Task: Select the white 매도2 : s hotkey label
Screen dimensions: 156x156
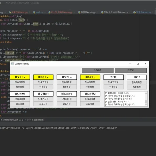Action: [x=67, y=77]
